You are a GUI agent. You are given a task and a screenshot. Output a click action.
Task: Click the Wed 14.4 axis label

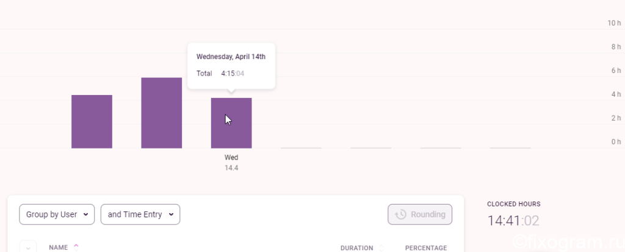pyautogui.click(x=231, y=163)
